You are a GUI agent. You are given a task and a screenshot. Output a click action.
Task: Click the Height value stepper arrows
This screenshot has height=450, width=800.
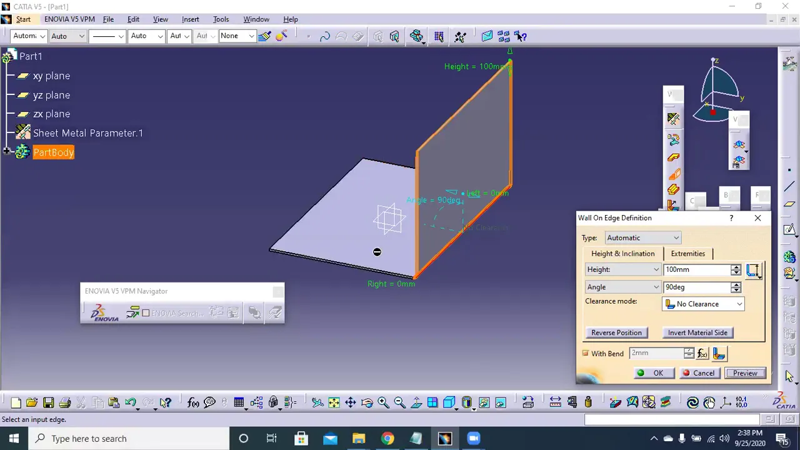tap(736, 269)
